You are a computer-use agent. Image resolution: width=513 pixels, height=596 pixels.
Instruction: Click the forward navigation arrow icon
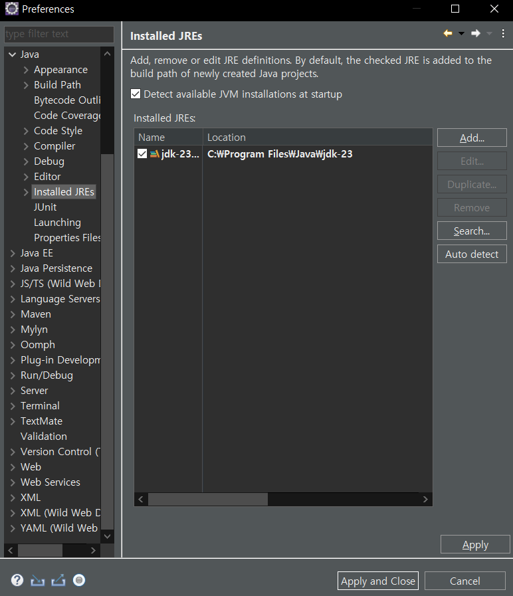coord(475,33)
